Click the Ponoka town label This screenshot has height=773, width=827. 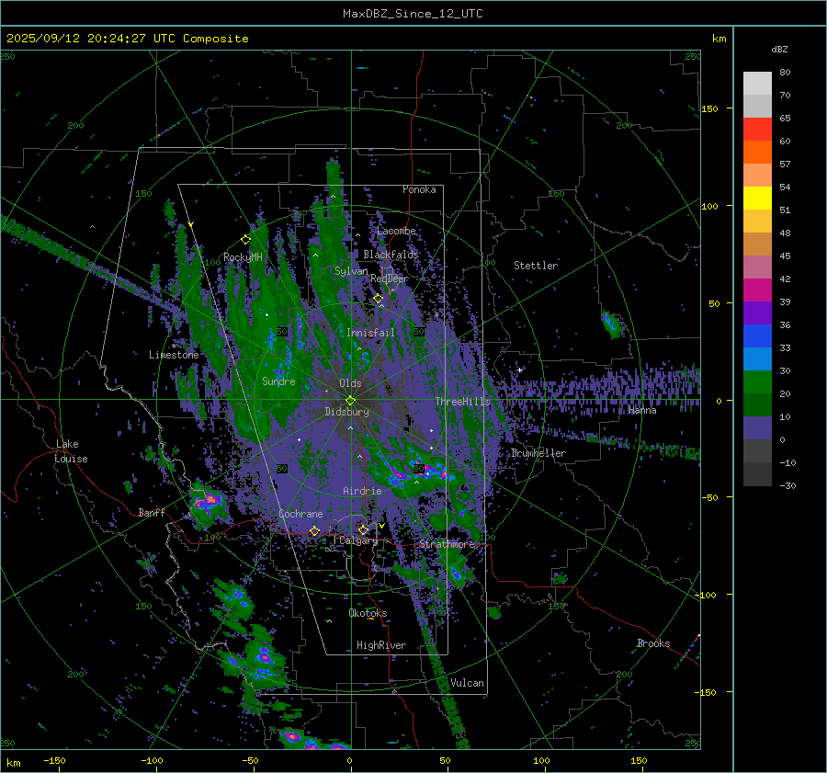[x=419, y=189]
